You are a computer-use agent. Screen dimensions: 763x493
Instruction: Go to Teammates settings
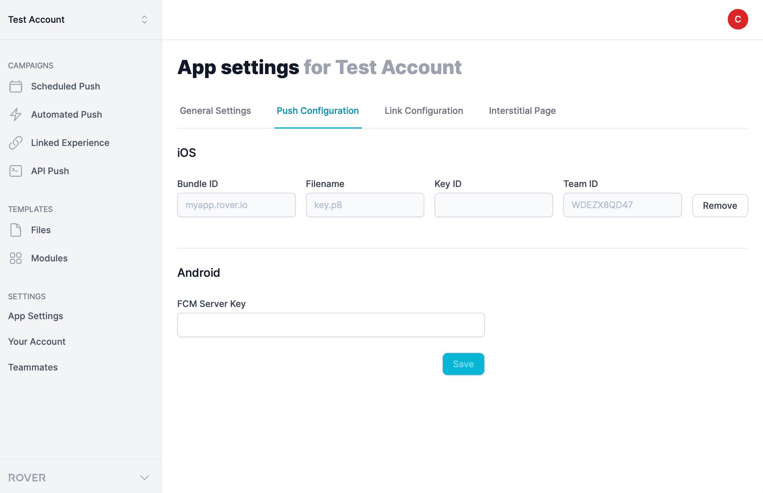pyautogui.click(x=33, y=367)
